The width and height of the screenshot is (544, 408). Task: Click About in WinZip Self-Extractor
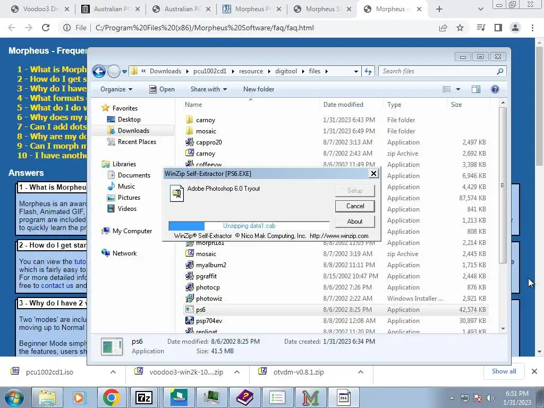tap(355, 222)
